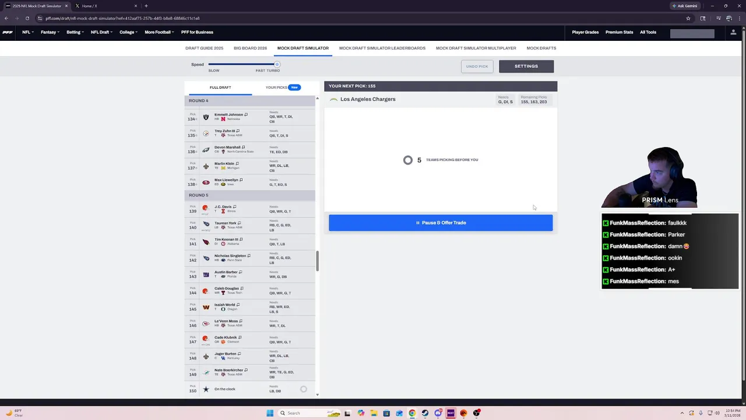This screenshot has width=746, height=420.
Task: Go to Player Grades
Action: [x=585, y=32]
